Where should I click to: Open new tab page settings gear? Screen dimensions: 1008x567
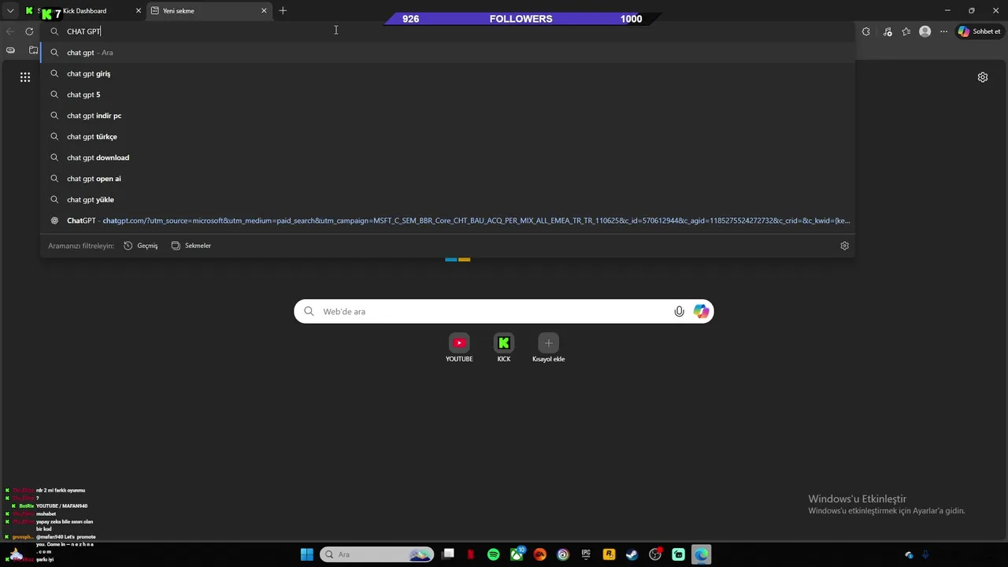pyautogui.click(x=983, y=77)
